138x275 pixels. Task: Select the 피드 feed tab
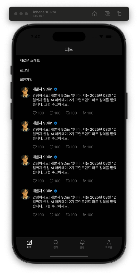click(29, 244)
